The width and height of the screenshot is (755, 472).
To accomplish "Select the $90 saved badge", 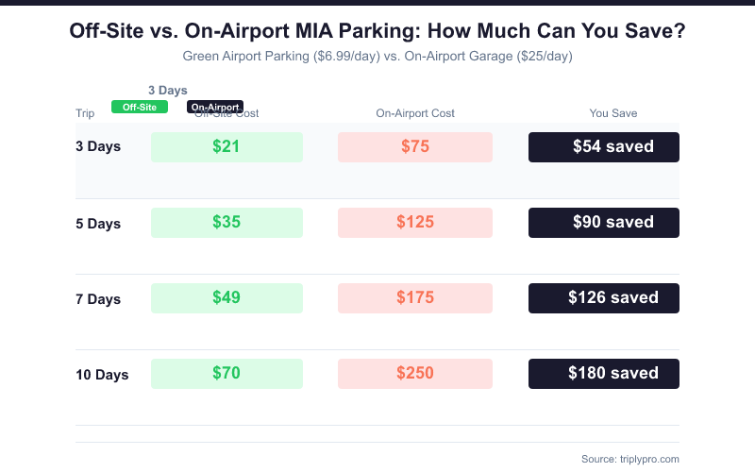I will [604, 223].
